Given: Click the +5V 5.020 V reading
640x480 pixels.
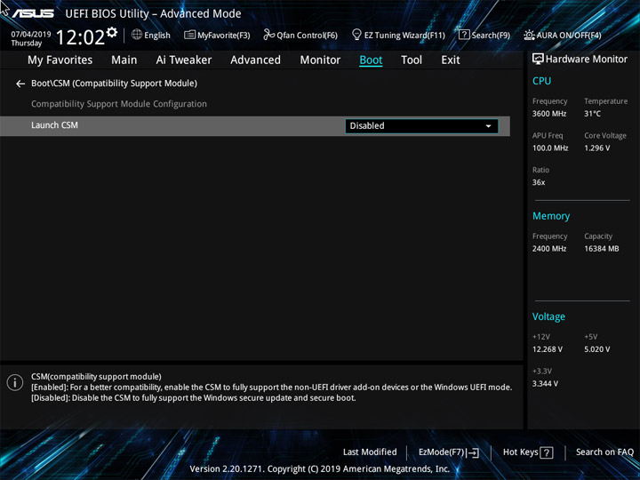Looking at the screenshot, I should tap(597, 349).
